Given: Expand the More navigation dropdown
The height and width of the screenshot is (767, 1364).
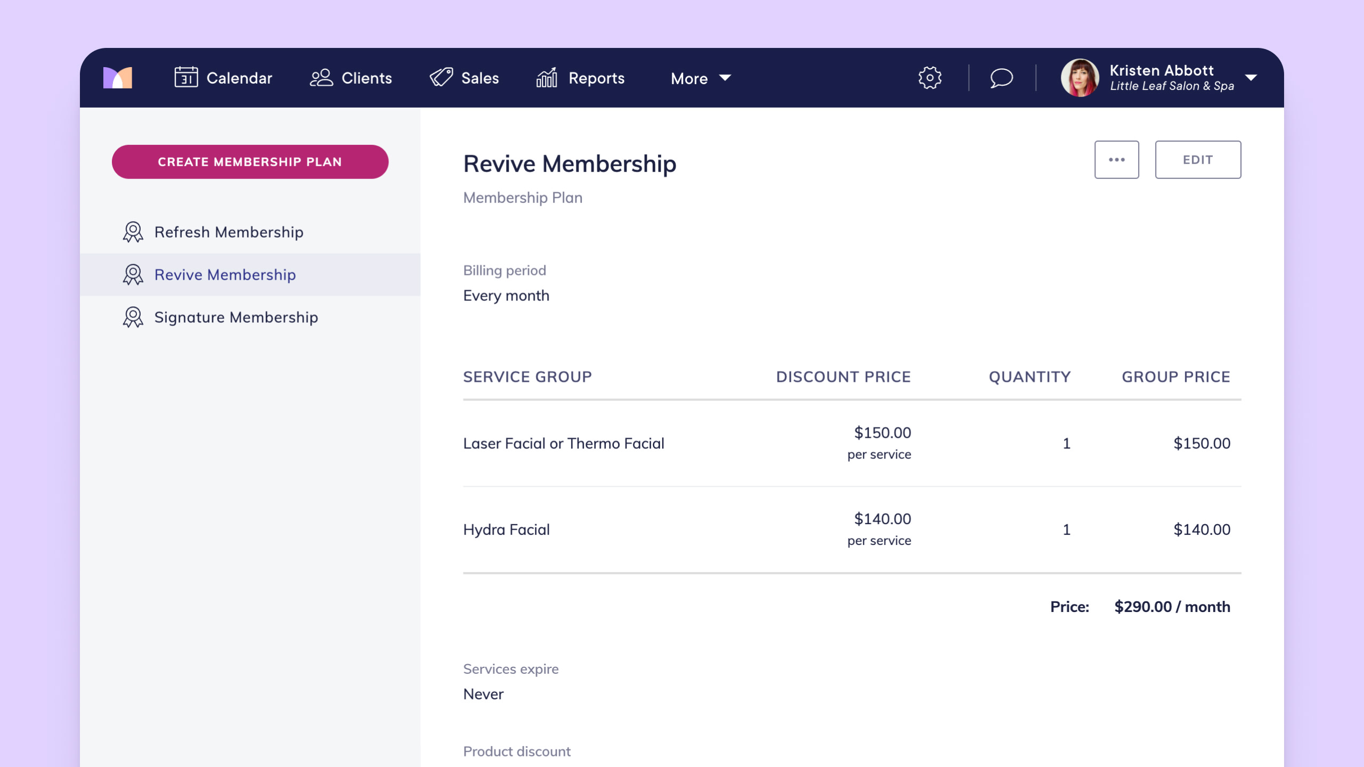Looking at the screenshot, I should (x=700, y=78).
